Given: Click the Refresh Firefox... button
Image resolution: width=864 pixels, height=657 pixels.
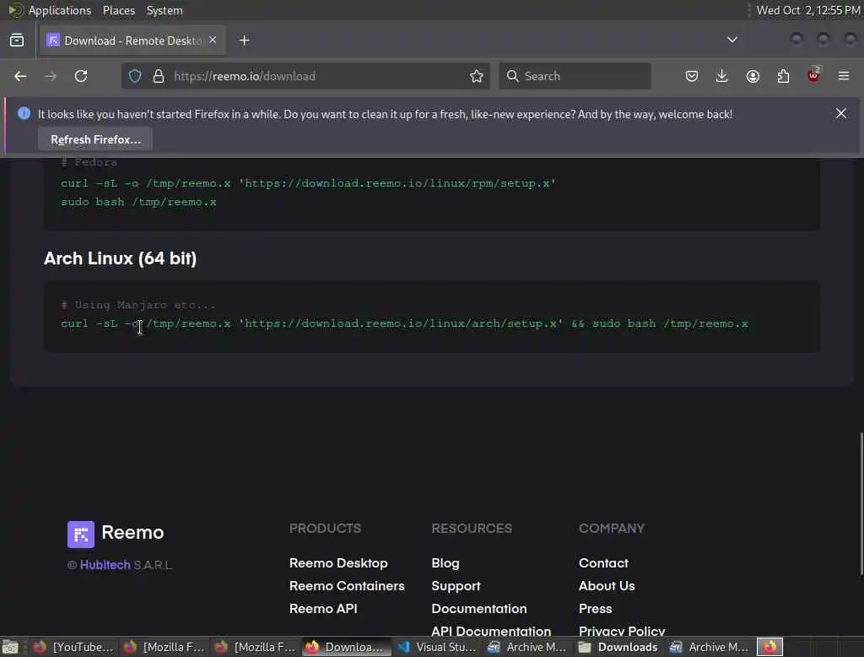Looking at the screenshot, I should tap(95, 139).
